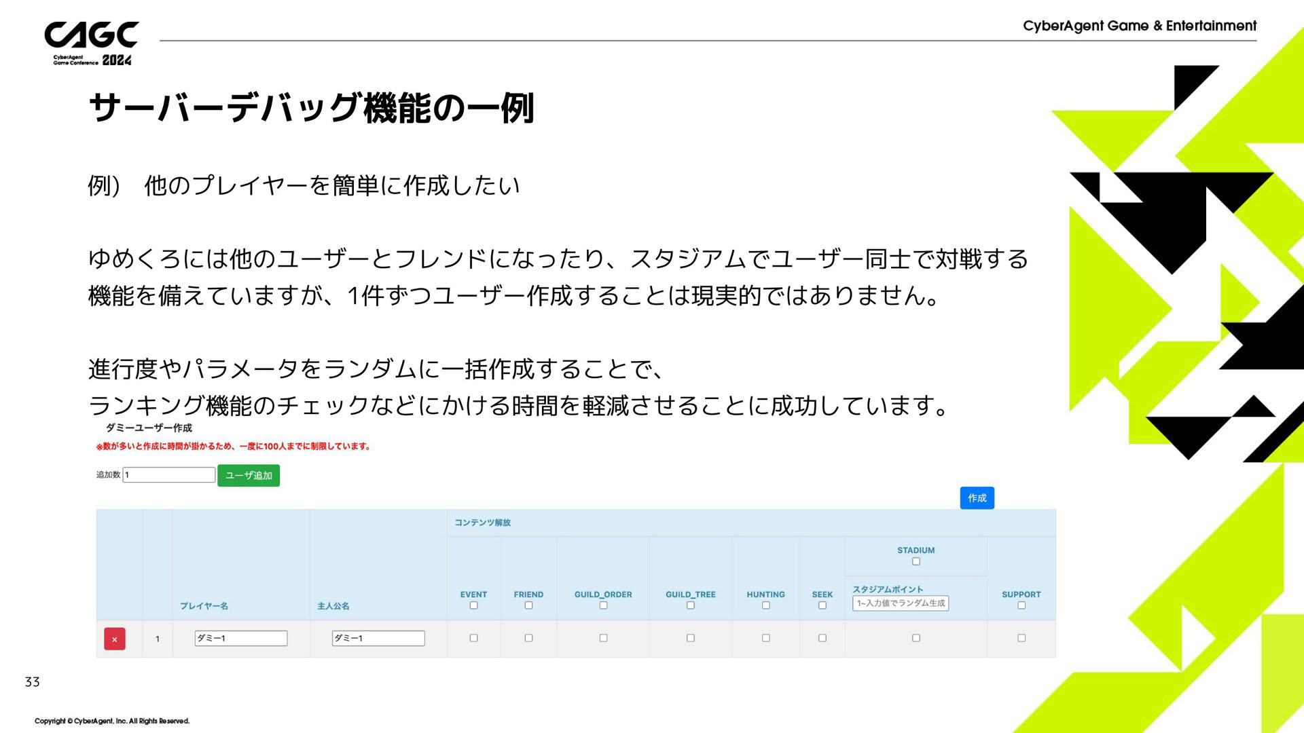Check the SUPPORT checkbox in row 1
This screenshot has height=733, width=1304.
pyautogui.click(x=1021, y=638)
